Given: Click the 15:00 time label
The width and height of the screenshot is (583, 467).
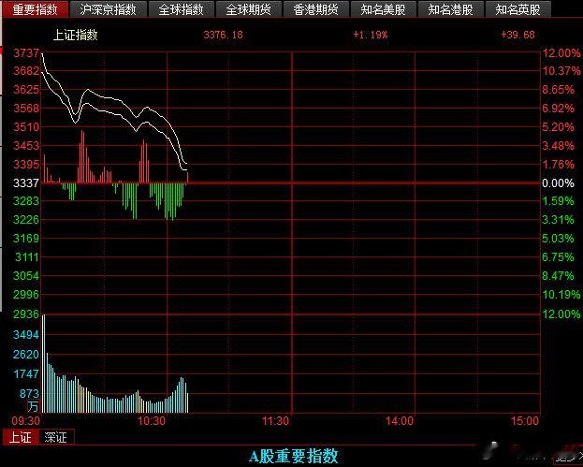Looking at the screenshot, I should coord(525,421).
